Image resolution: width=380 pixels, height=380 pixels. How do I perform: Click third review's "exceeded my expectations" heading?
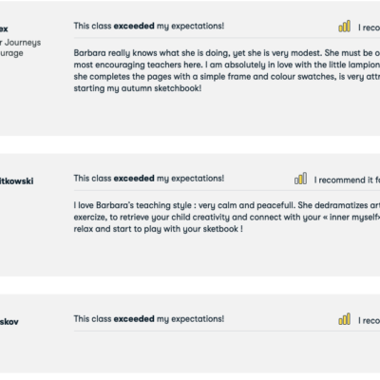click(x=149, y=319)
